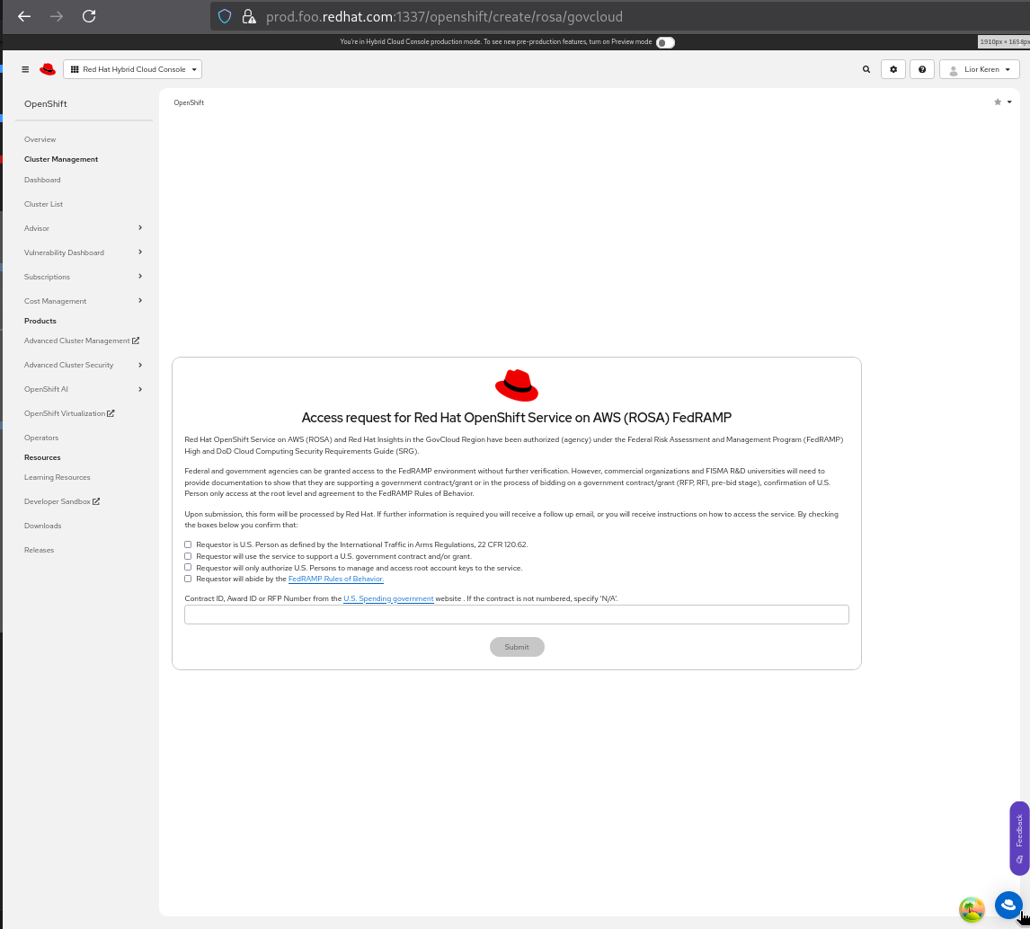Expand Cost Management sidebar section
Image resolution: width=1030 pixels, height=929 pixels.
(83, 301)
